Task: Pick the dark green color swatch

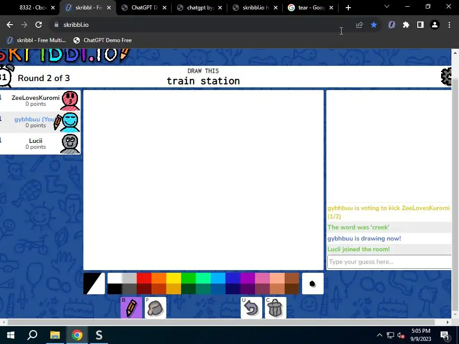Action: [188, 289]
